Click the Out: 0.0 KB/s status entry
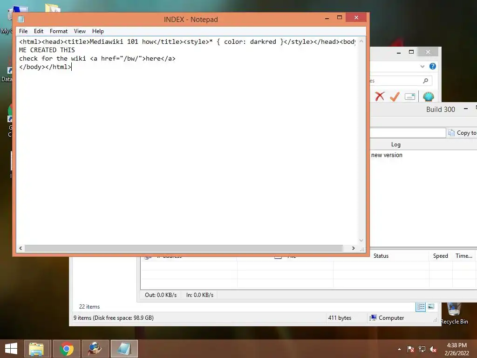 161,295
